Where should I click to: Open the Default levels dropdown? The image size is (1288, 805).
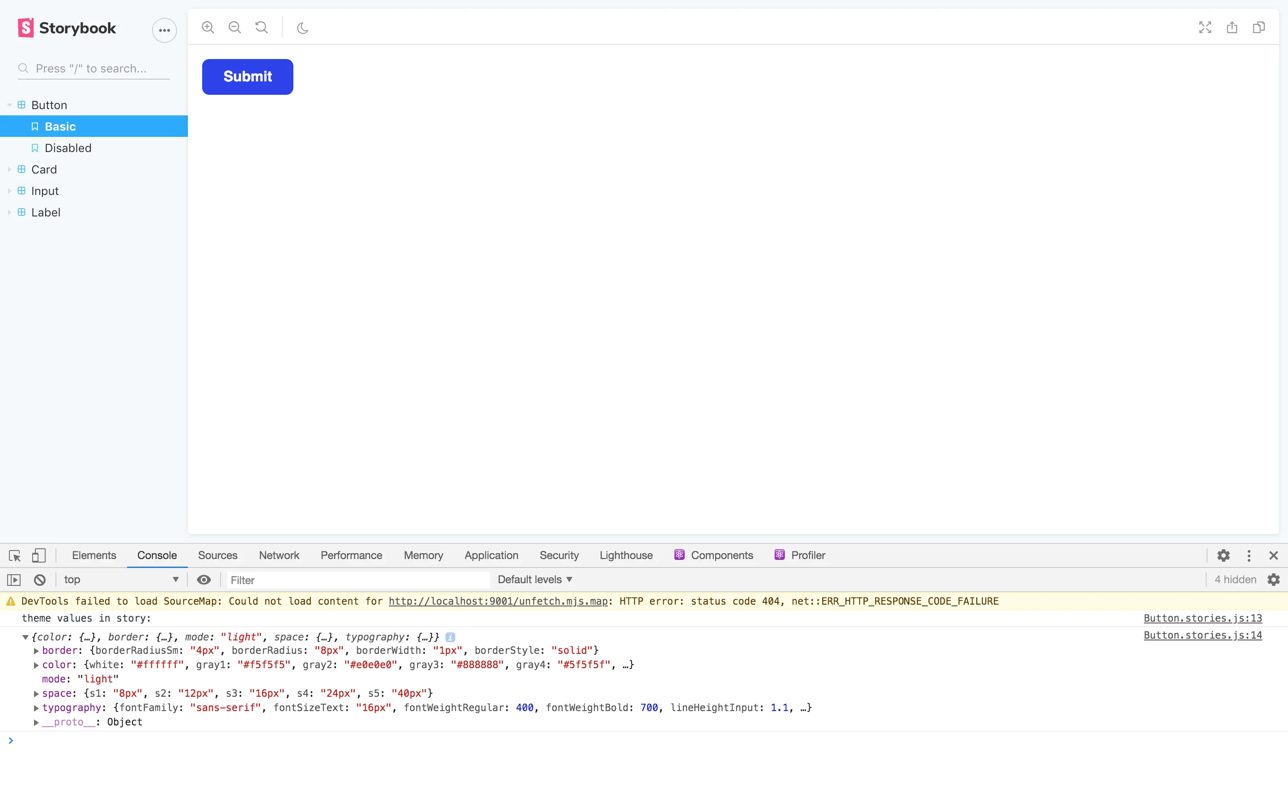pos(534,579)
